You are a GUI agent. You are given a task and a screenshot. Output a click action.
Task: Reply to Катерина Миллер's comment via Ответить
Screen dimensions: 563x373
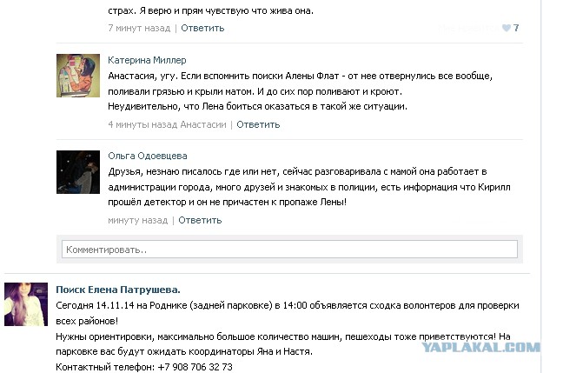point(258,124)
